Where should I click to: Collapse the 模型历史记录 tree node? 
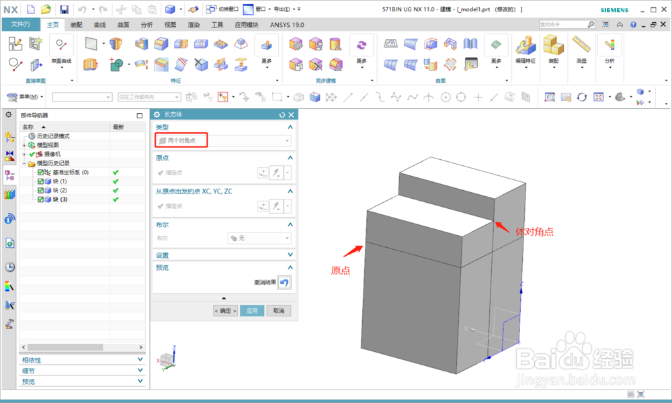point(24,164)
